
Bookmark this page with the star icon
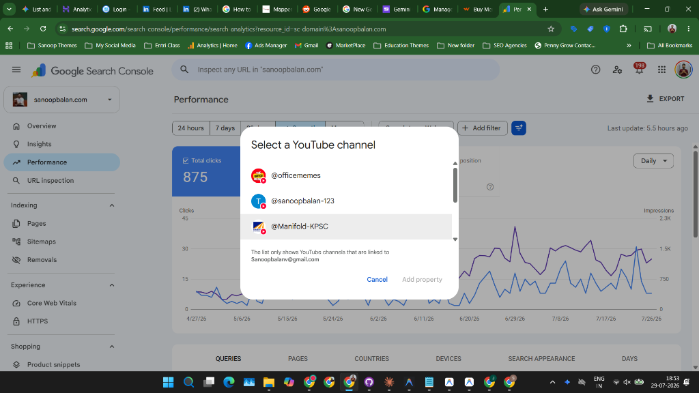tap(551, 29)
